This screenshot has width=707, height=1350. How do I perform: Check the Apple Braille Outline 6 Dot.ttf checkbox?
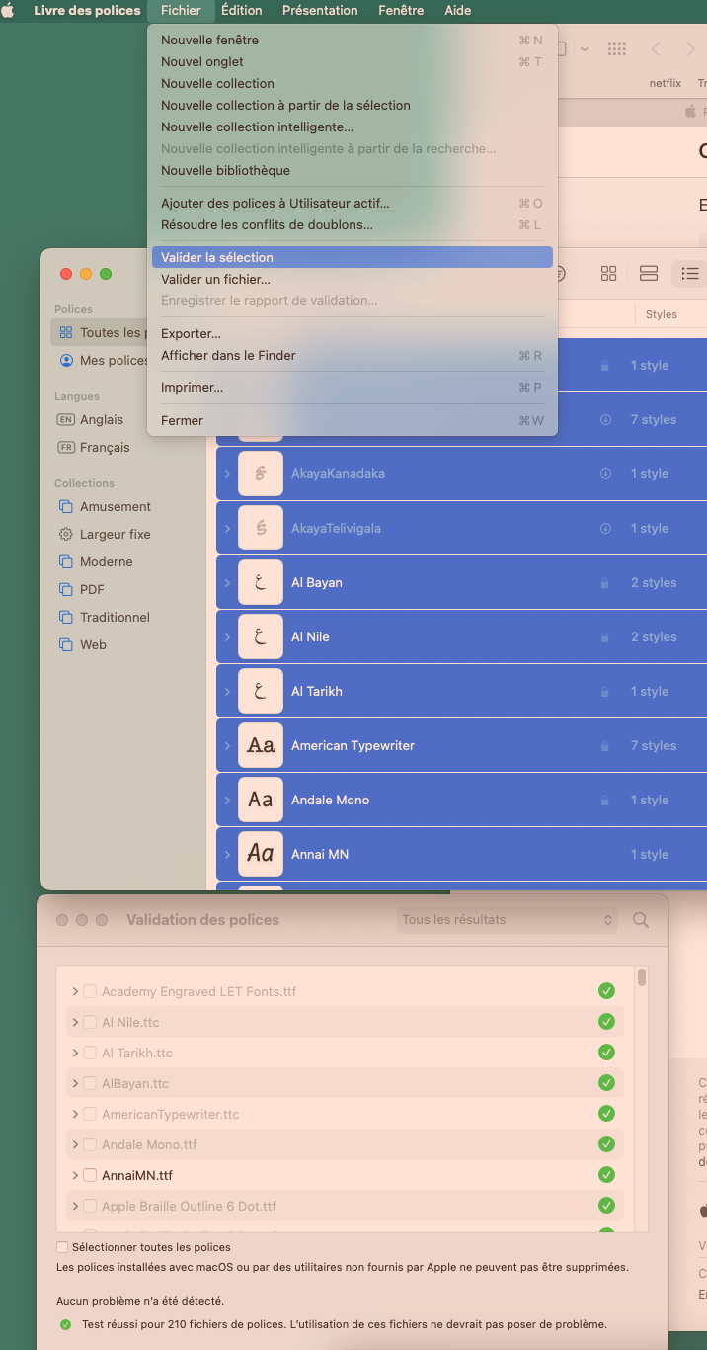90,1206
